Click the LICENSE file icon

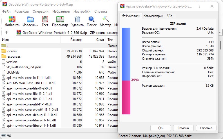(x=4, y=72)
